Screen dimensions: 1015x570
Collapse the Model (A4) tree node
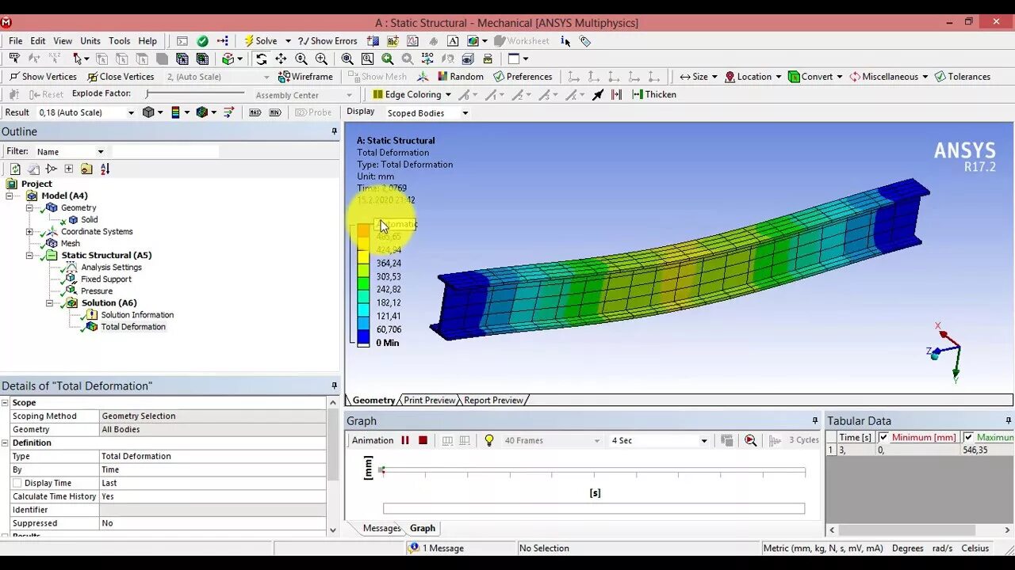point(10,196)
